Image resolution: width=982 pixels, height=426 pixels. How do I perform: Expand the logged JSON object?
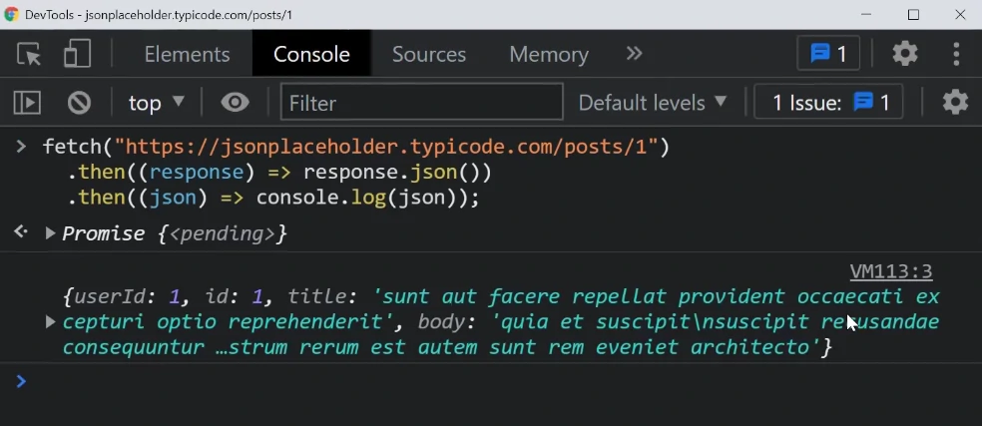(50, 321)
